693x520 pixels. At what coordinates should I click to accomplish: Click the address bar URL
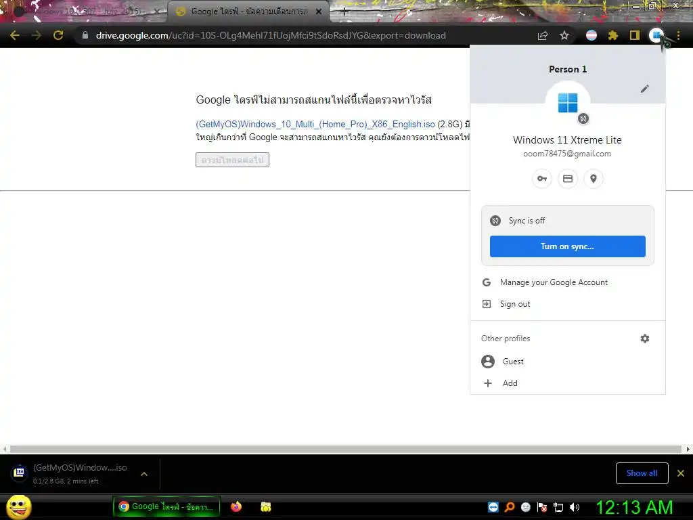click(271, 35)
